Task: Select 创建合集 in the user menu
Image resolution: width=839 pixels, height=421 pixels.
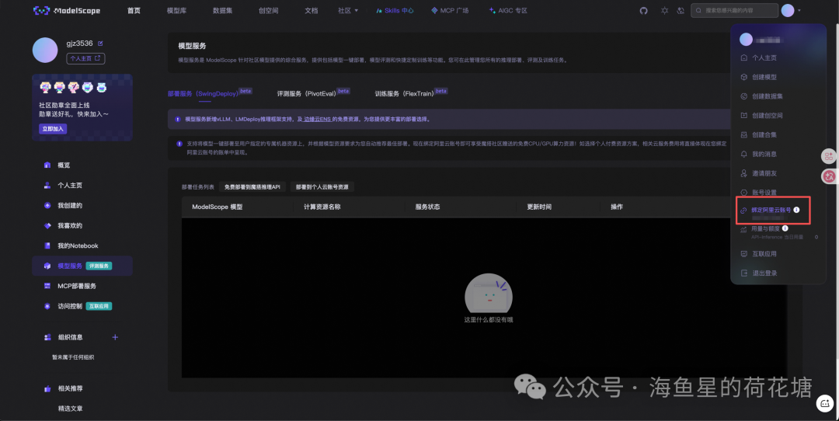Action: [764, 135]
